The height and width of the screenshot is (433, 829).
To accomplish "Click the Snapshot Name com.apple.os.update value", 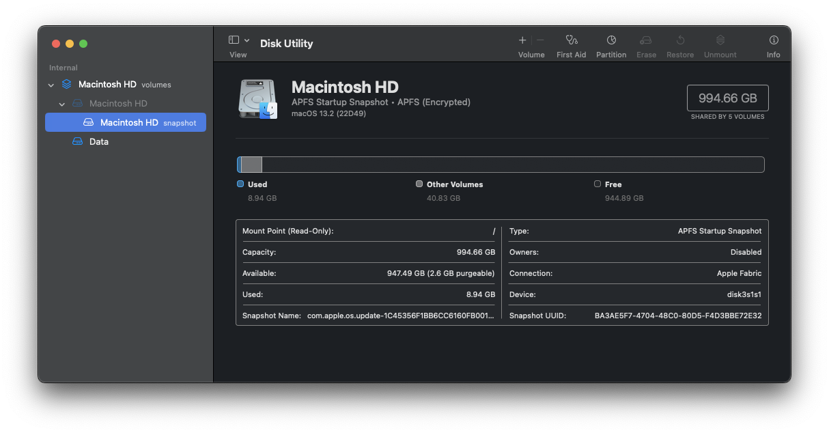I will pos(401,316).
